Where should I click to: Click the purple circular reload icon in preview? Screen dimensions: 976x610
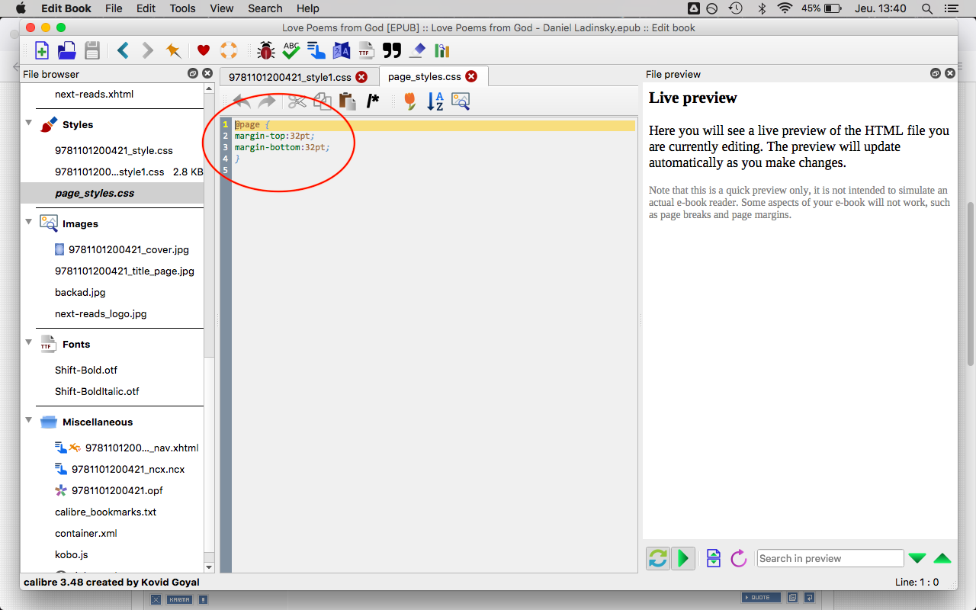point(738,559)
